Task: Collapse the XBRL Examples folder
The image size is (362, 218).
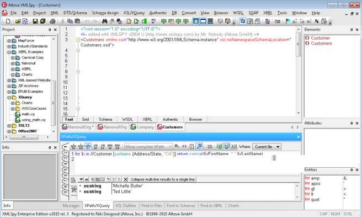Action: (9, 52)
